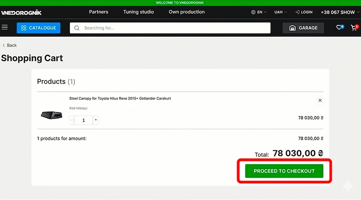
Task: Open the shopping cart icon
Action: 354,28
